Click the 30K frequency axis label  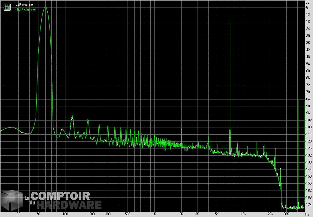click(x=286, y=214)
